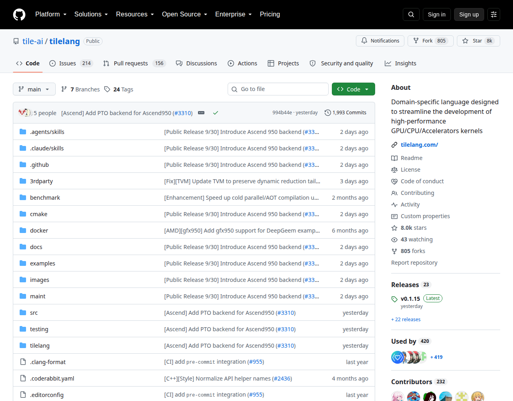Click the commit message ellipsis expander
The height and width of the screenshot is (401, 513).
(x=201, y=113)
